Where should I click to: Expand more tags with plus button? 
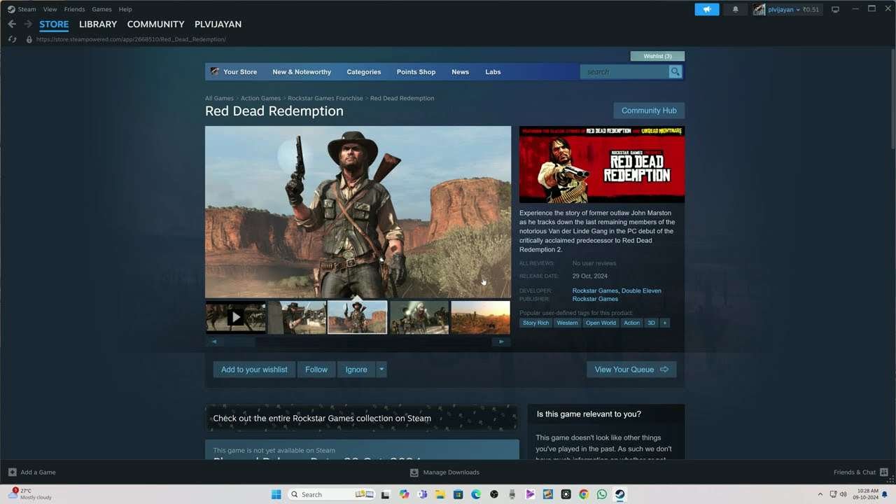[665, 323]
